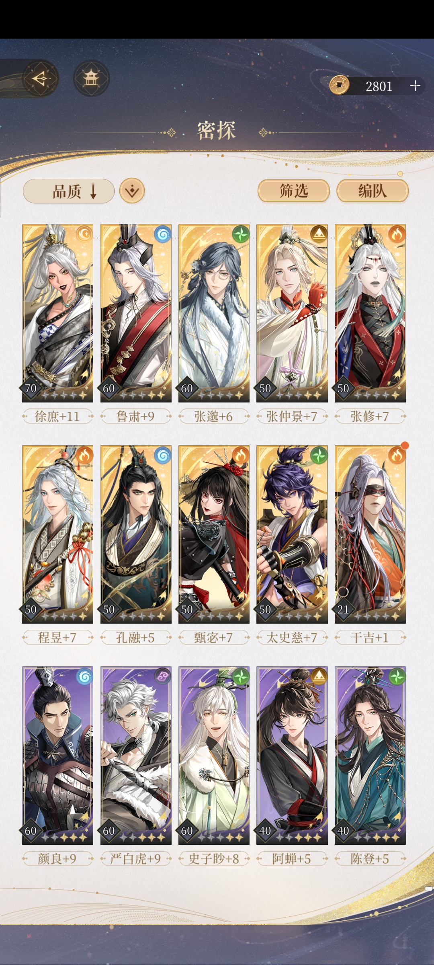Tap the level 70 badge on 徐庶
This screenshot has width=434, height=965.
coord(31,388)
